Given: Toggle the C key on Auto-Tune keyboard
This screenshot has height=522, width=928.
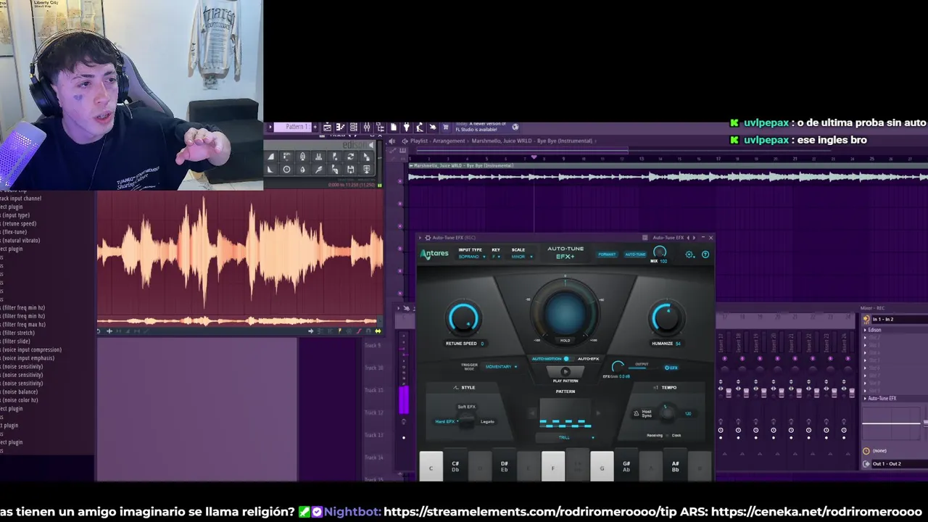Looking at the screenshot, I should click(431, 466).
